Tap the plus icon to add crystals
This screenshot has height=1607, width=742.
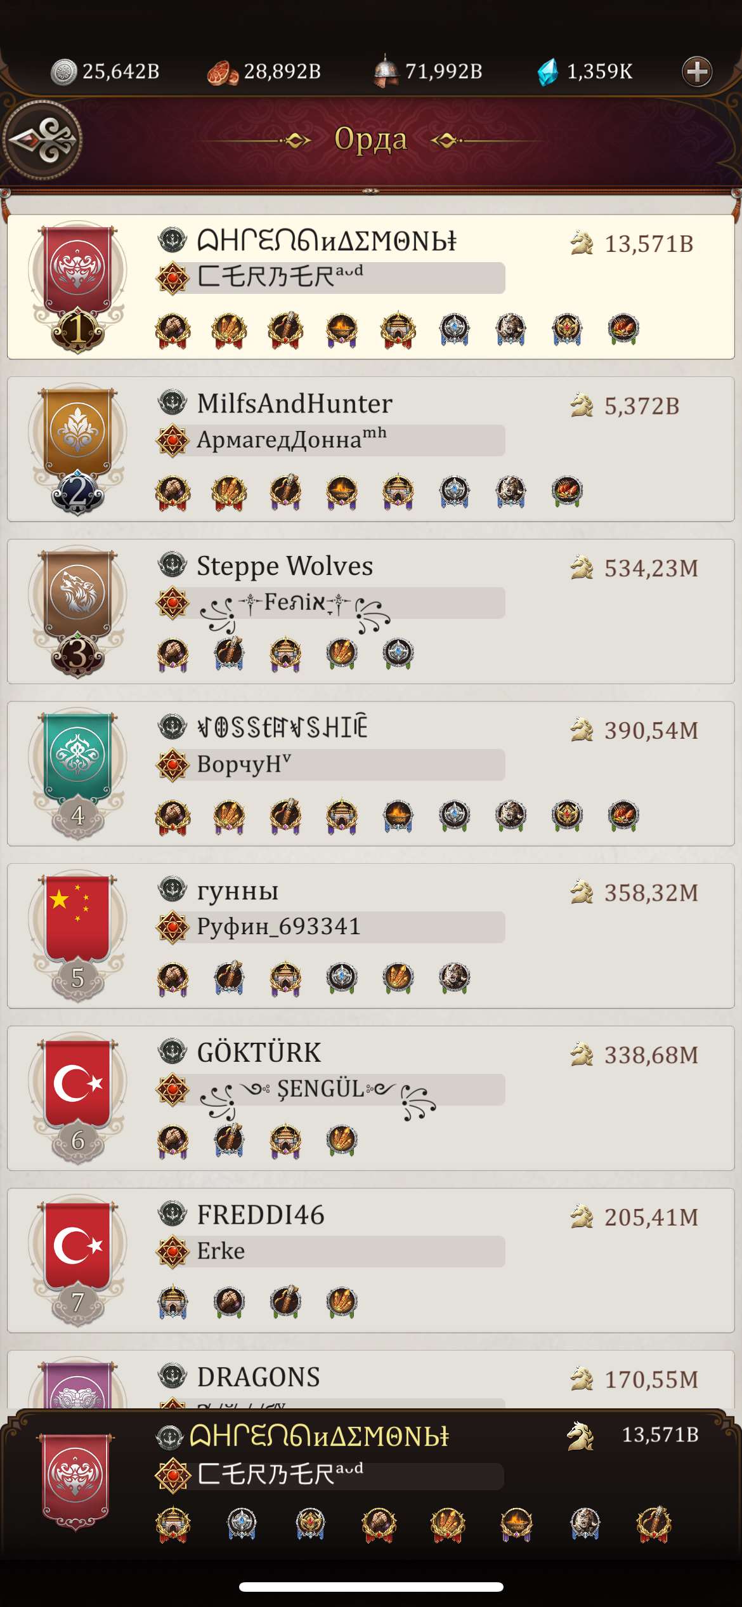[x=697, y=71]
